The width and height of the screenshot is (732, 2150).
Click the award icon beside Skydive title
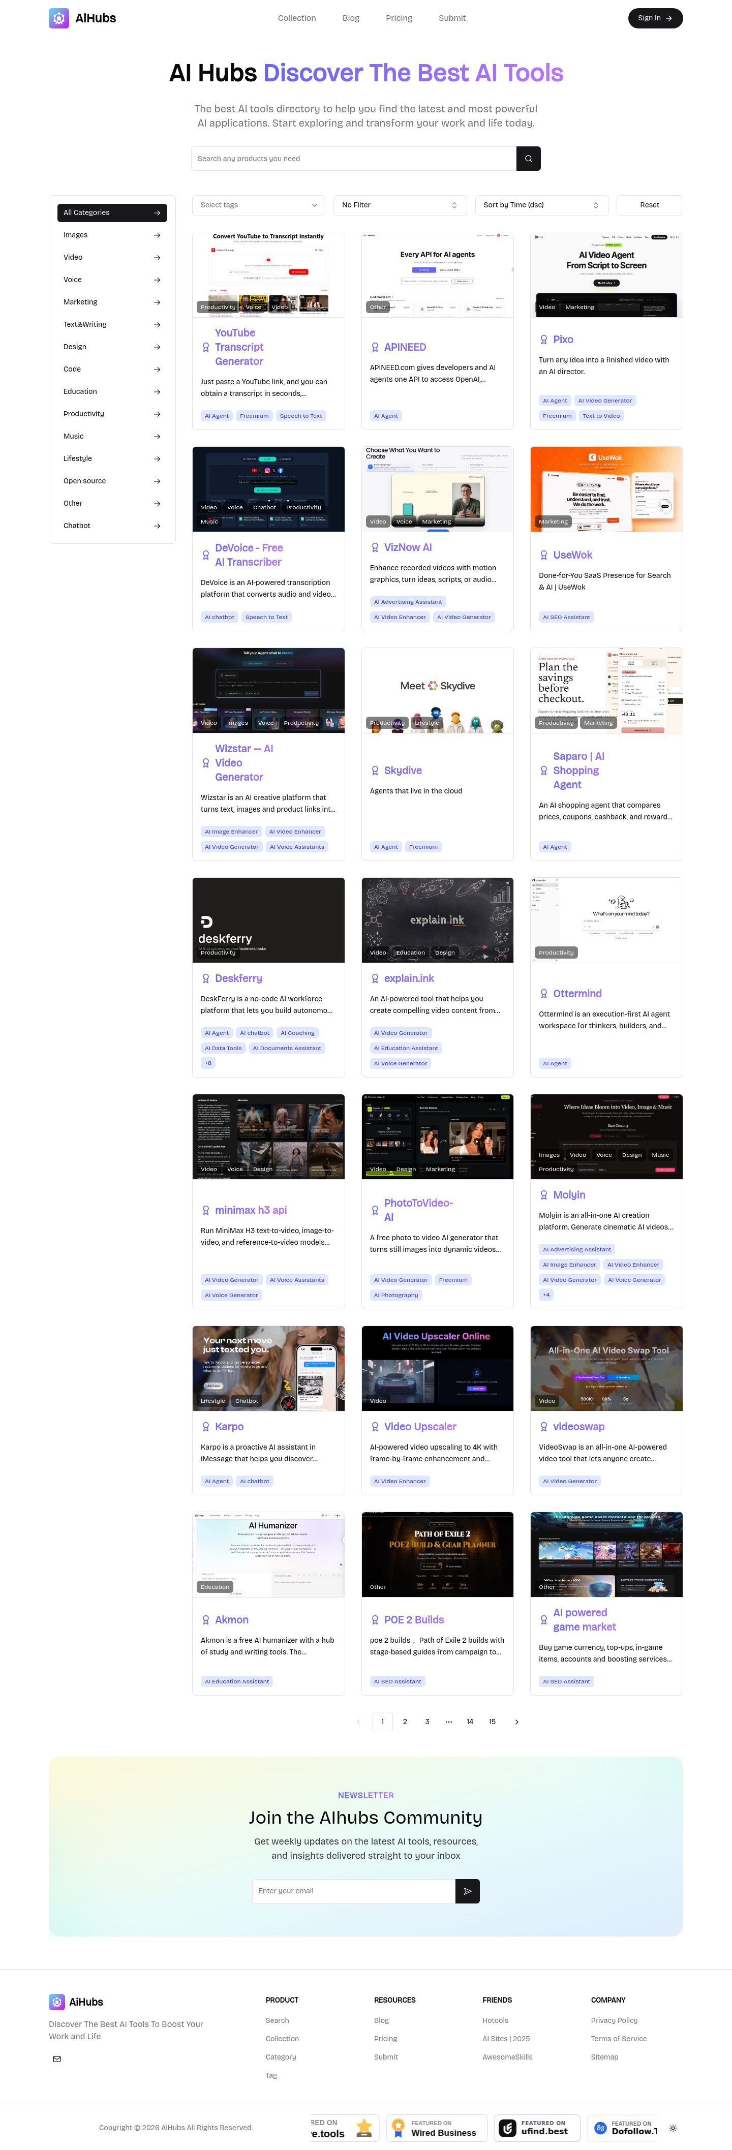[x=375, y=771]
